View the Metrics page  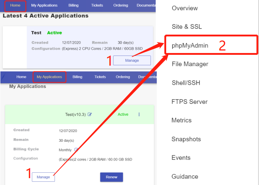[x=181, y=120]
